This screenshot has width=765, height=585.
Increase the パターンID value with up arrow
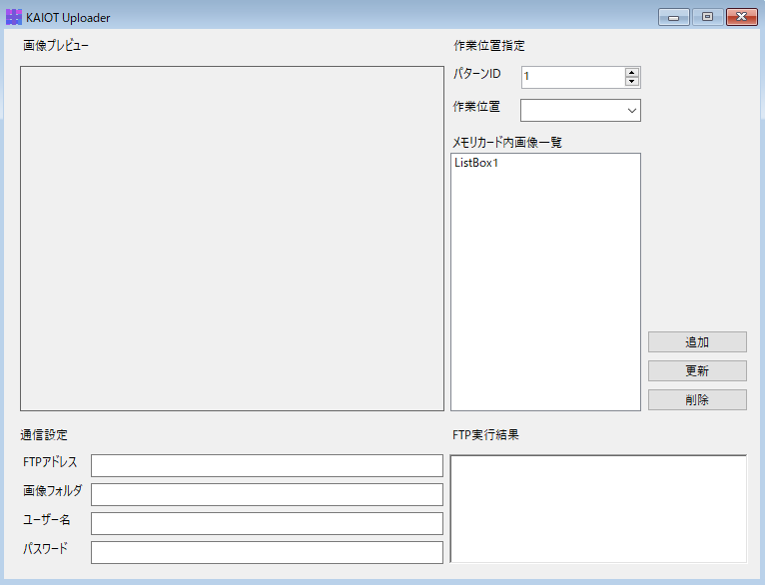pyautogui.click(x=631, y=72)
